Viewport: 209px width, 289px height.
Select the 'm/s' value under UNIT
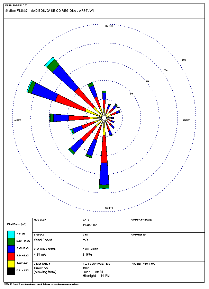[85, 240]
